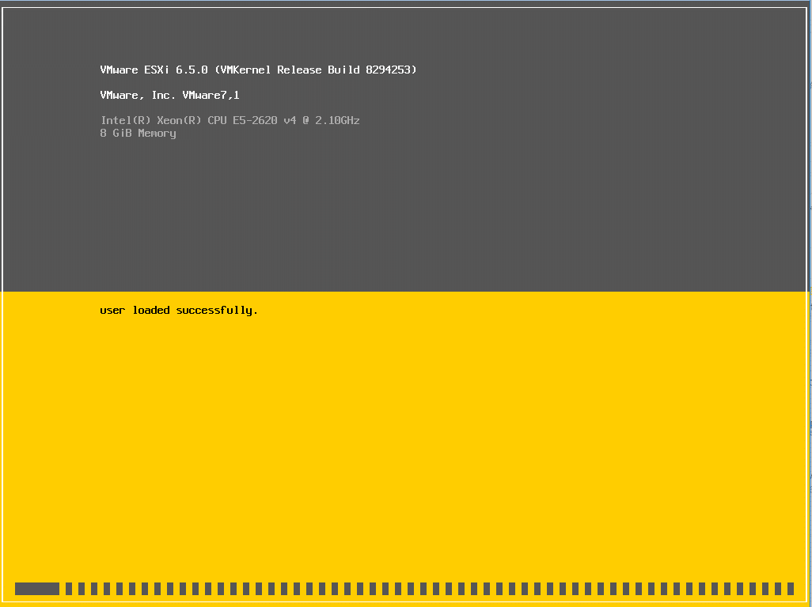The width and height of the screenshot is (812, 607).
Task: Click the Intel Xeon CPU E5-2620 line
Action: coord(230,120)
